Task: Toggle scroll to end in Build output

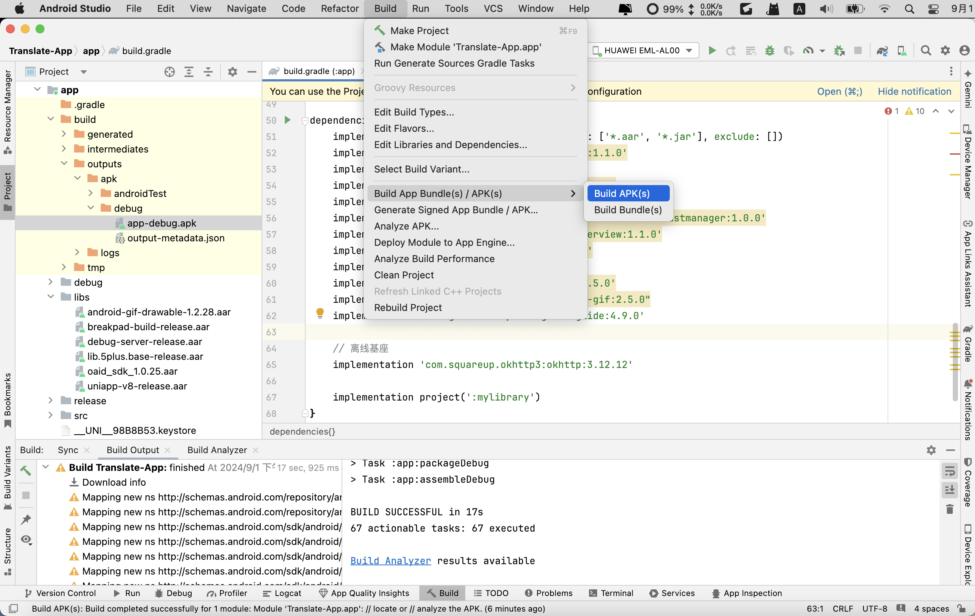Action: pyautogui.click(x=950, y=490)
